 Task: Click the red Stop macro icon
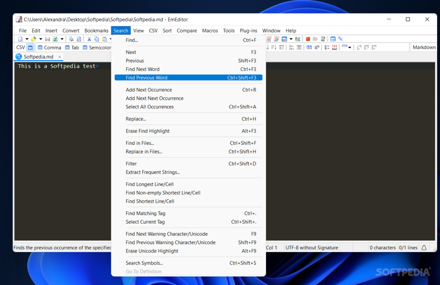[x=308, y=39]
